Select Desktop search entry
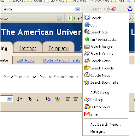Viewport: 135px width, 138px height. pyautogui.click(x=106, y=100)
